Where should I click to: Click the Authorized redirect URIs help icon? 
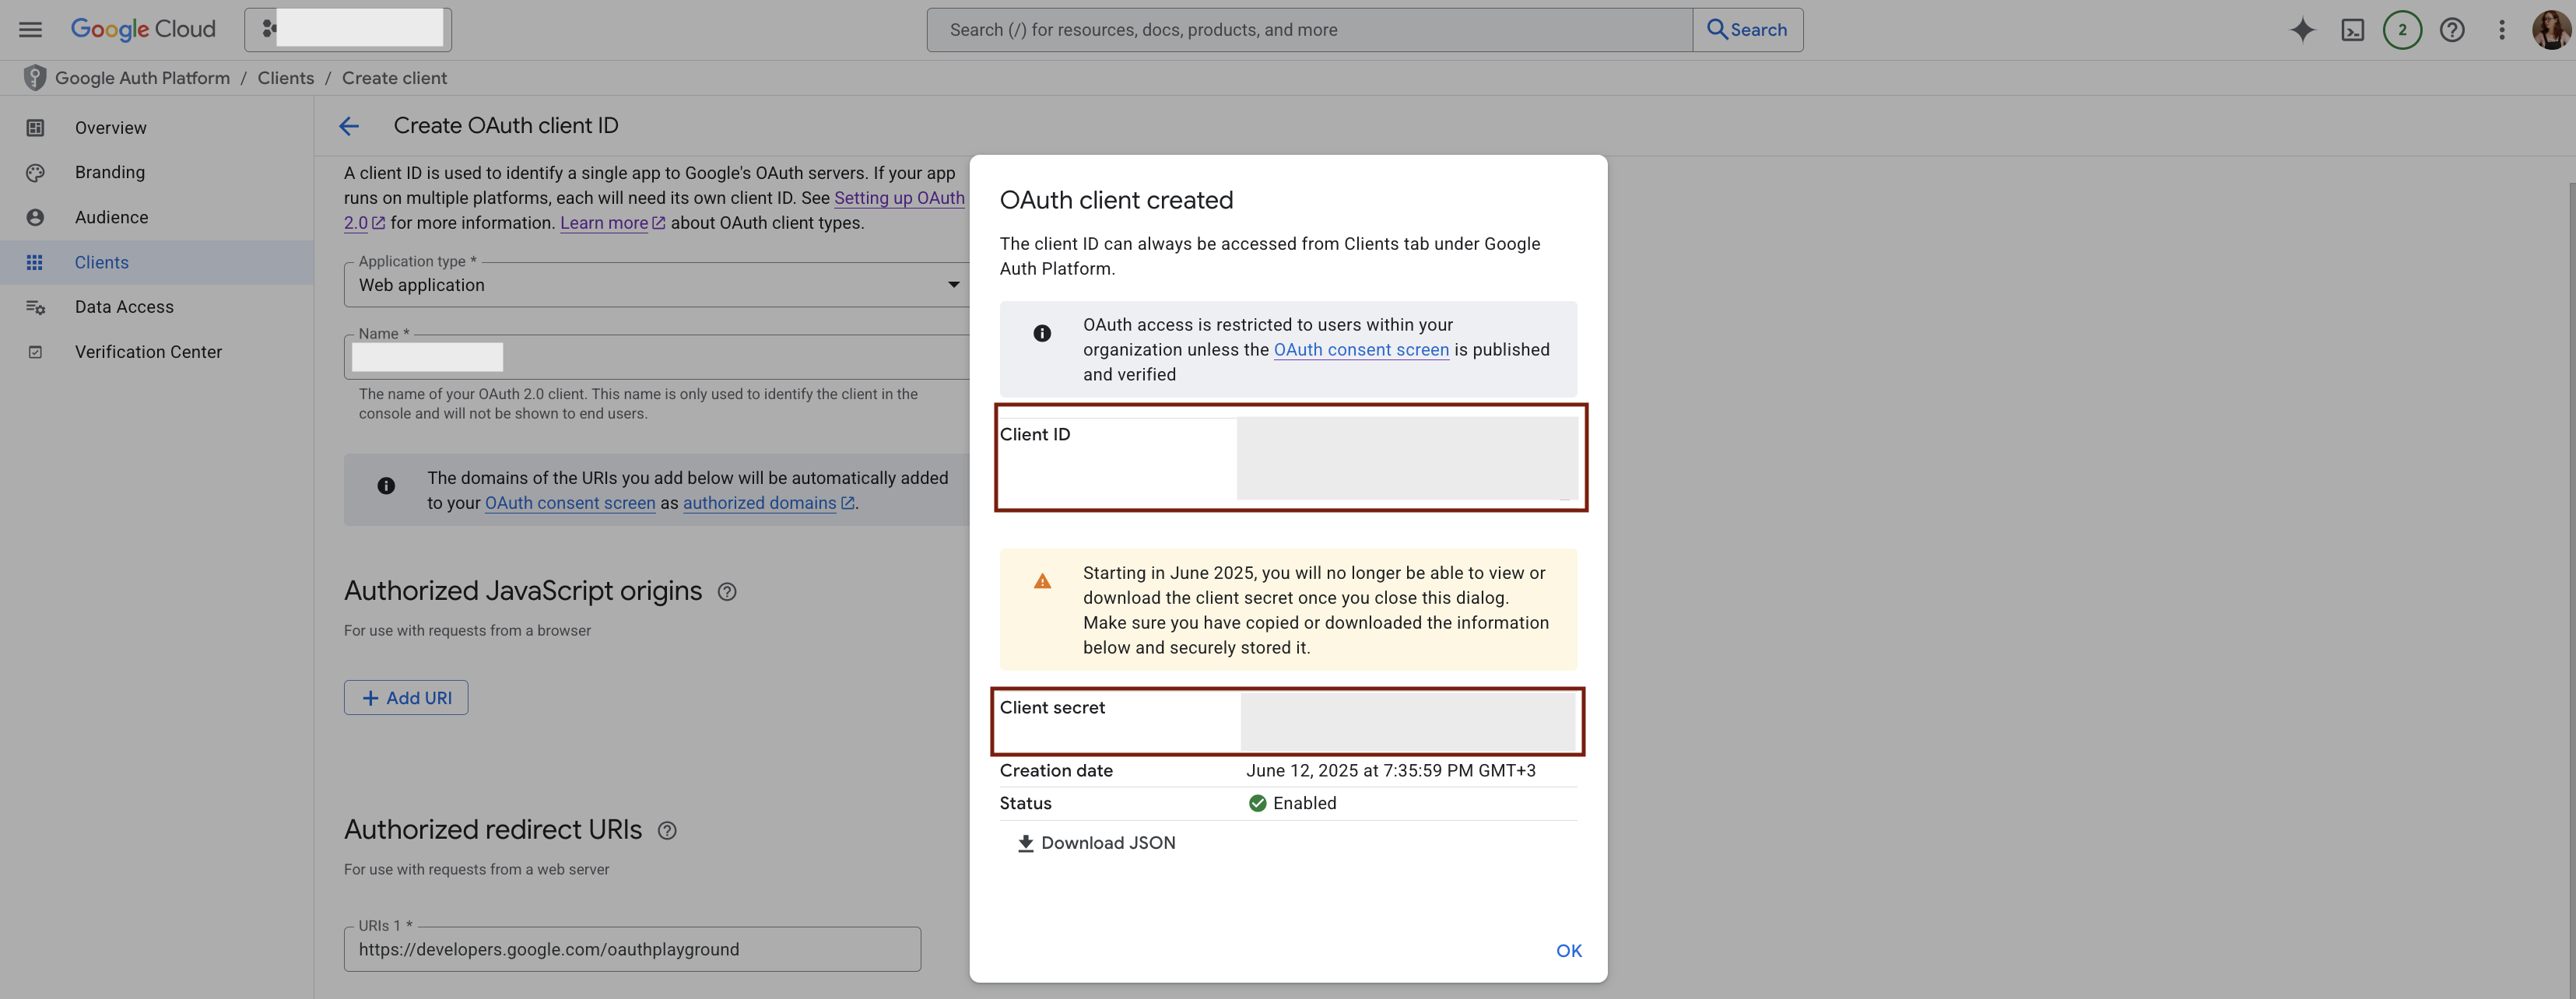tap(668, 830)
